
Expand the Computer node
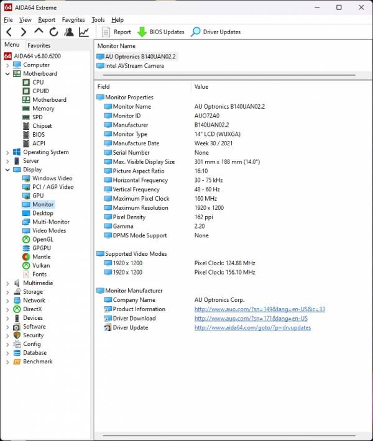click(x=7, y=65)
